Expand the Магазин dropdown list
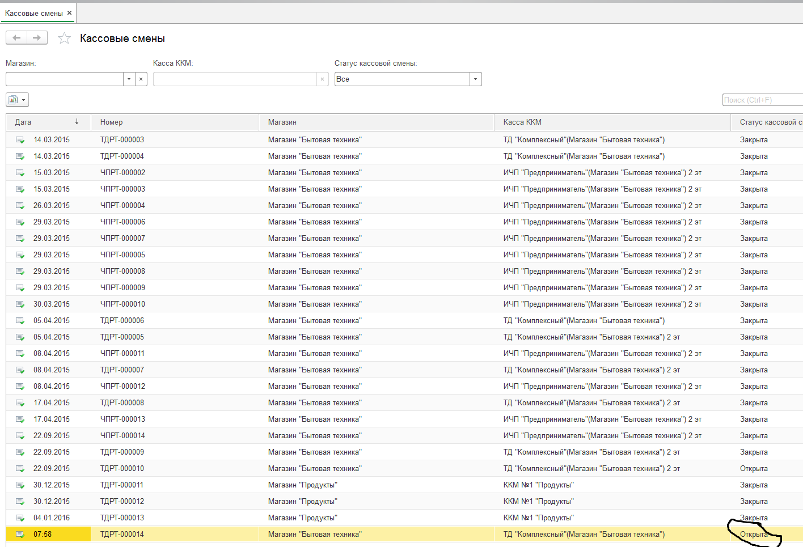 point(129,79)
